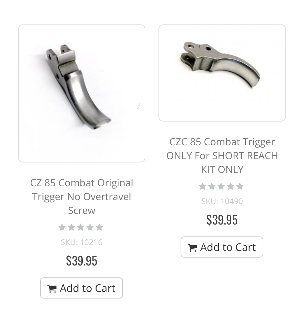Click the $39.95 price under SKU 10216
The height and width of the screenshot is (319, 289).
click(x=82, y=261)
